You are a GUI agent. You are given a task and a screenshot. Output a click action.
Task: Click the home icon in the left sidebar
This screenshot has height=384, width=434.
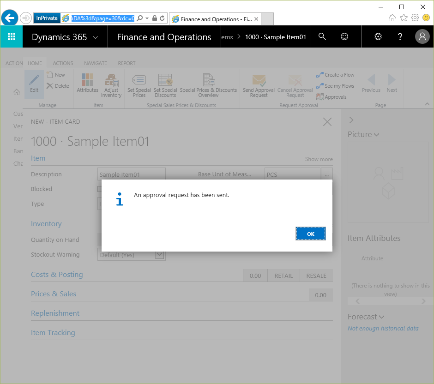17,92
